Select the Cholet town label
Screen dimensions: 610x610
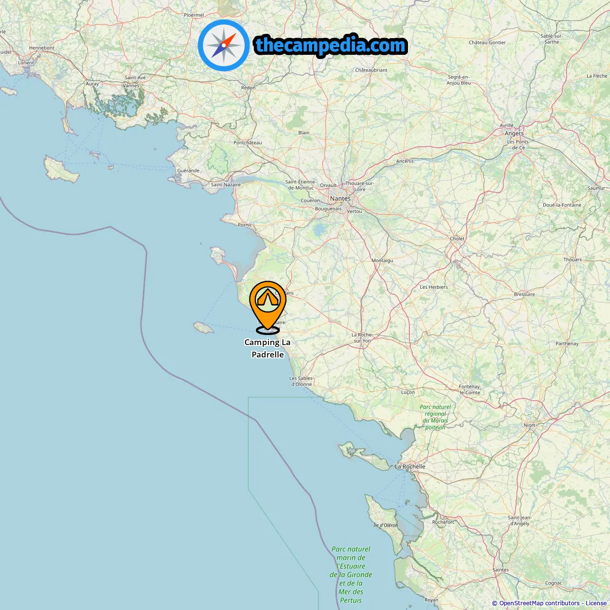(457, 239)
